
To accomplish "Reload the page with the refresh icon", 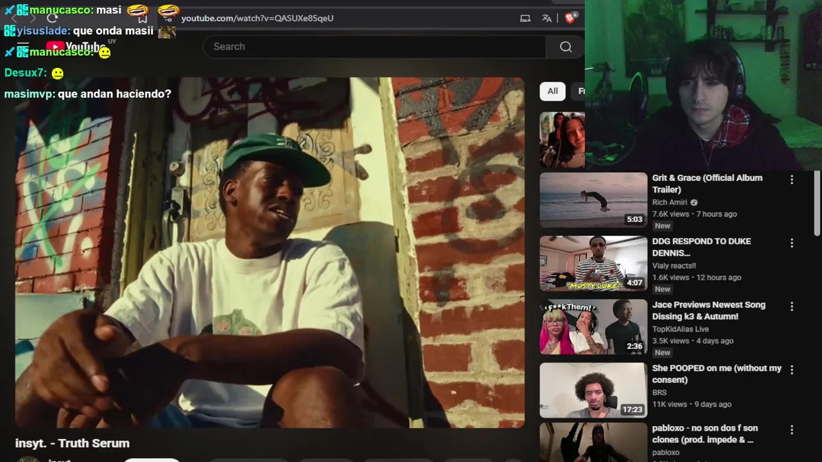I will coord(52,18).
